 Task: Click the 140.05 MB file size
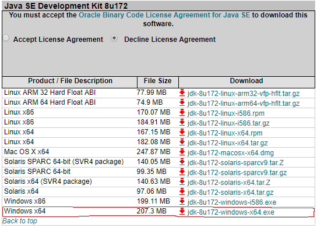point(153,162)
